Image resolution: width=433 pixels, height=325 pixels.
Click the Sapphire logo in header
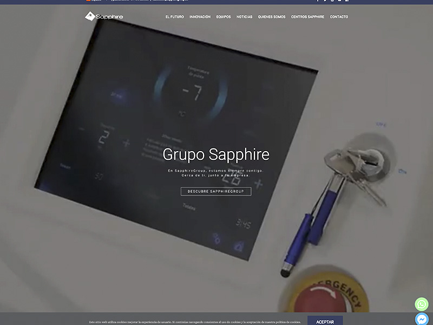(104, 17)
